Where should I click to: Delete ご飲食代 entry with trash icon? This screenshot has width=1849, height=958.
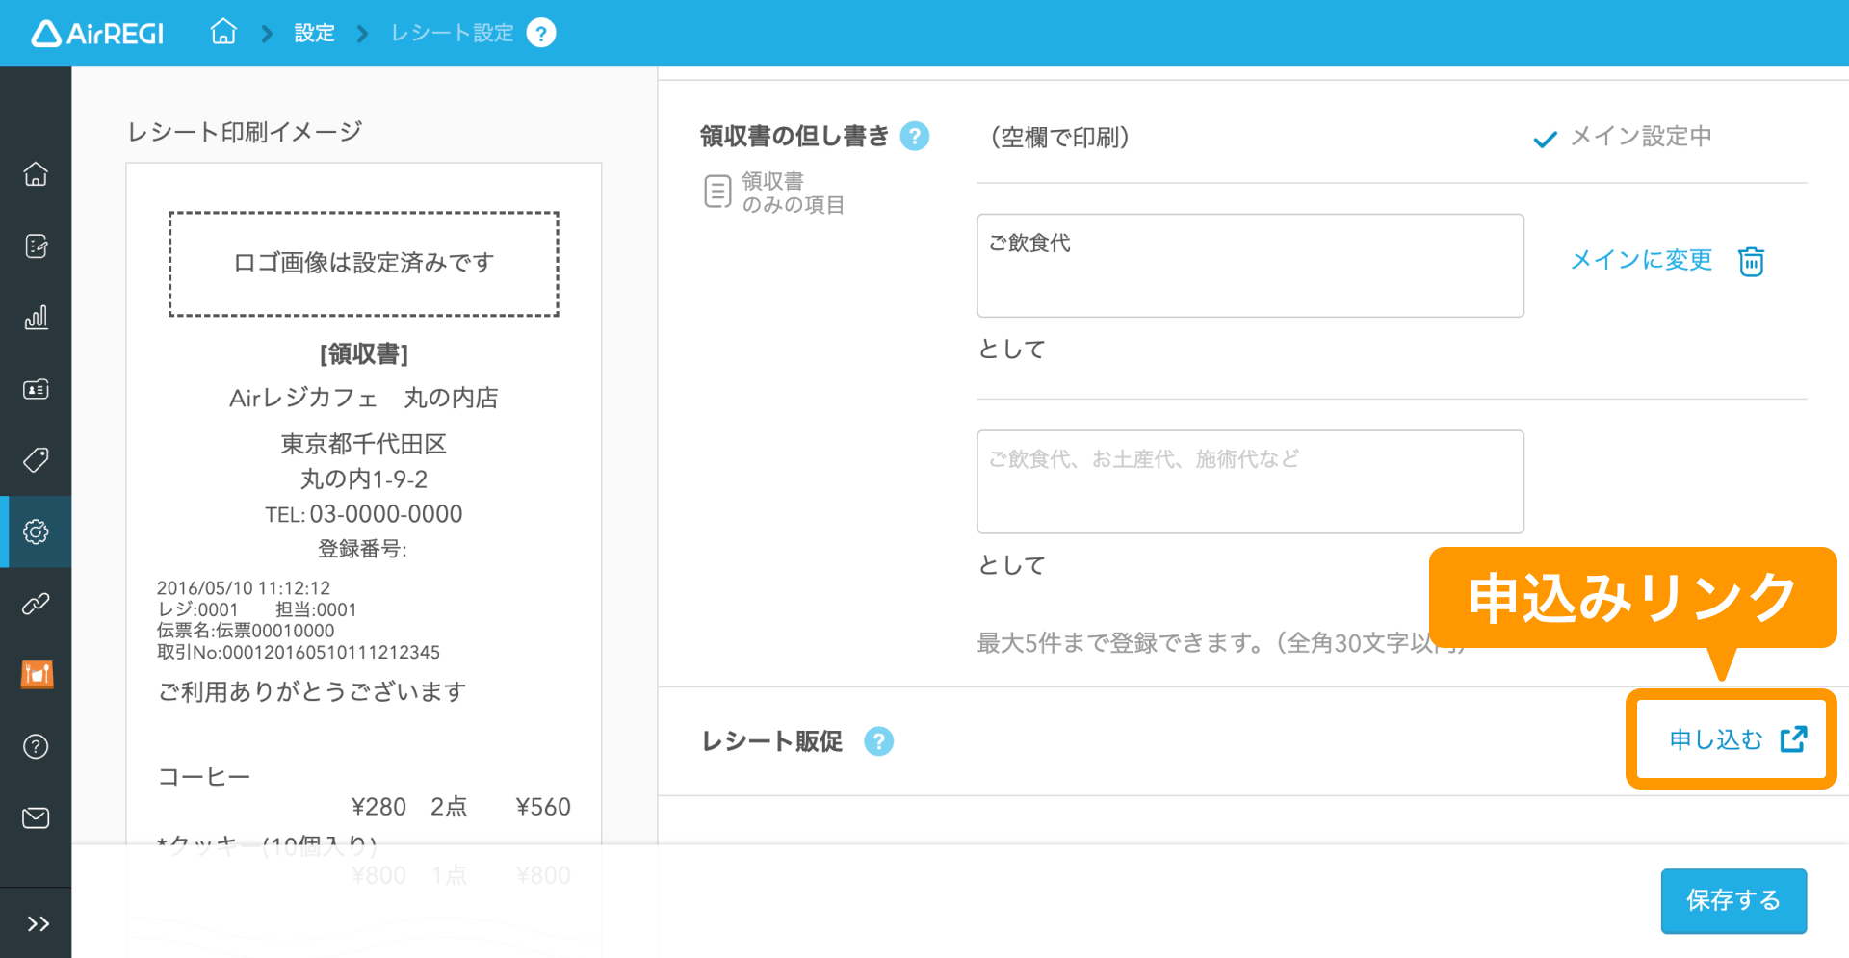pos(1751,261)
